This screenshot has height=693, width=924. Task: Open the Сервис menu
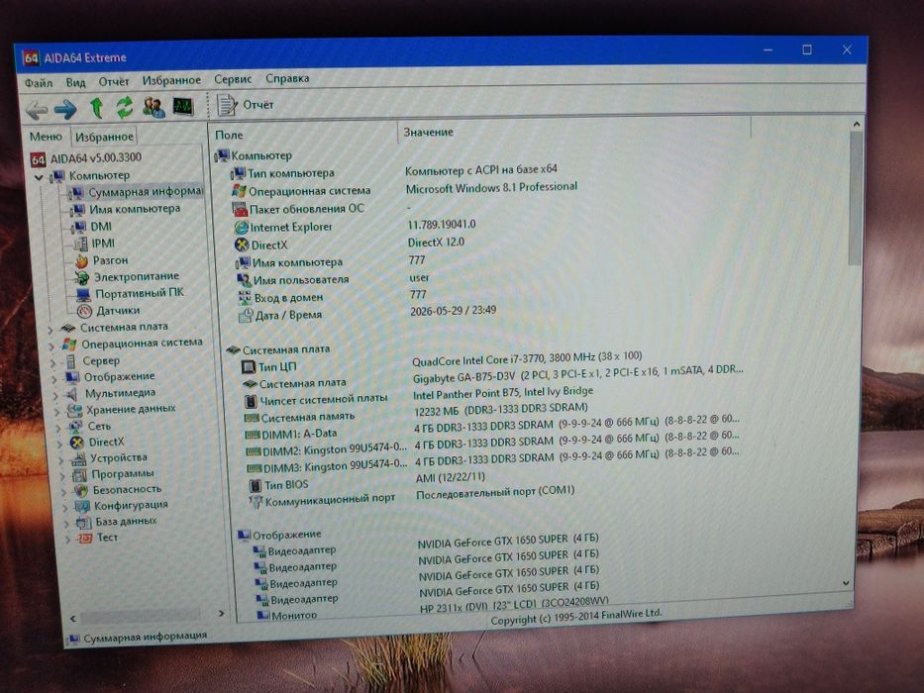233,79
